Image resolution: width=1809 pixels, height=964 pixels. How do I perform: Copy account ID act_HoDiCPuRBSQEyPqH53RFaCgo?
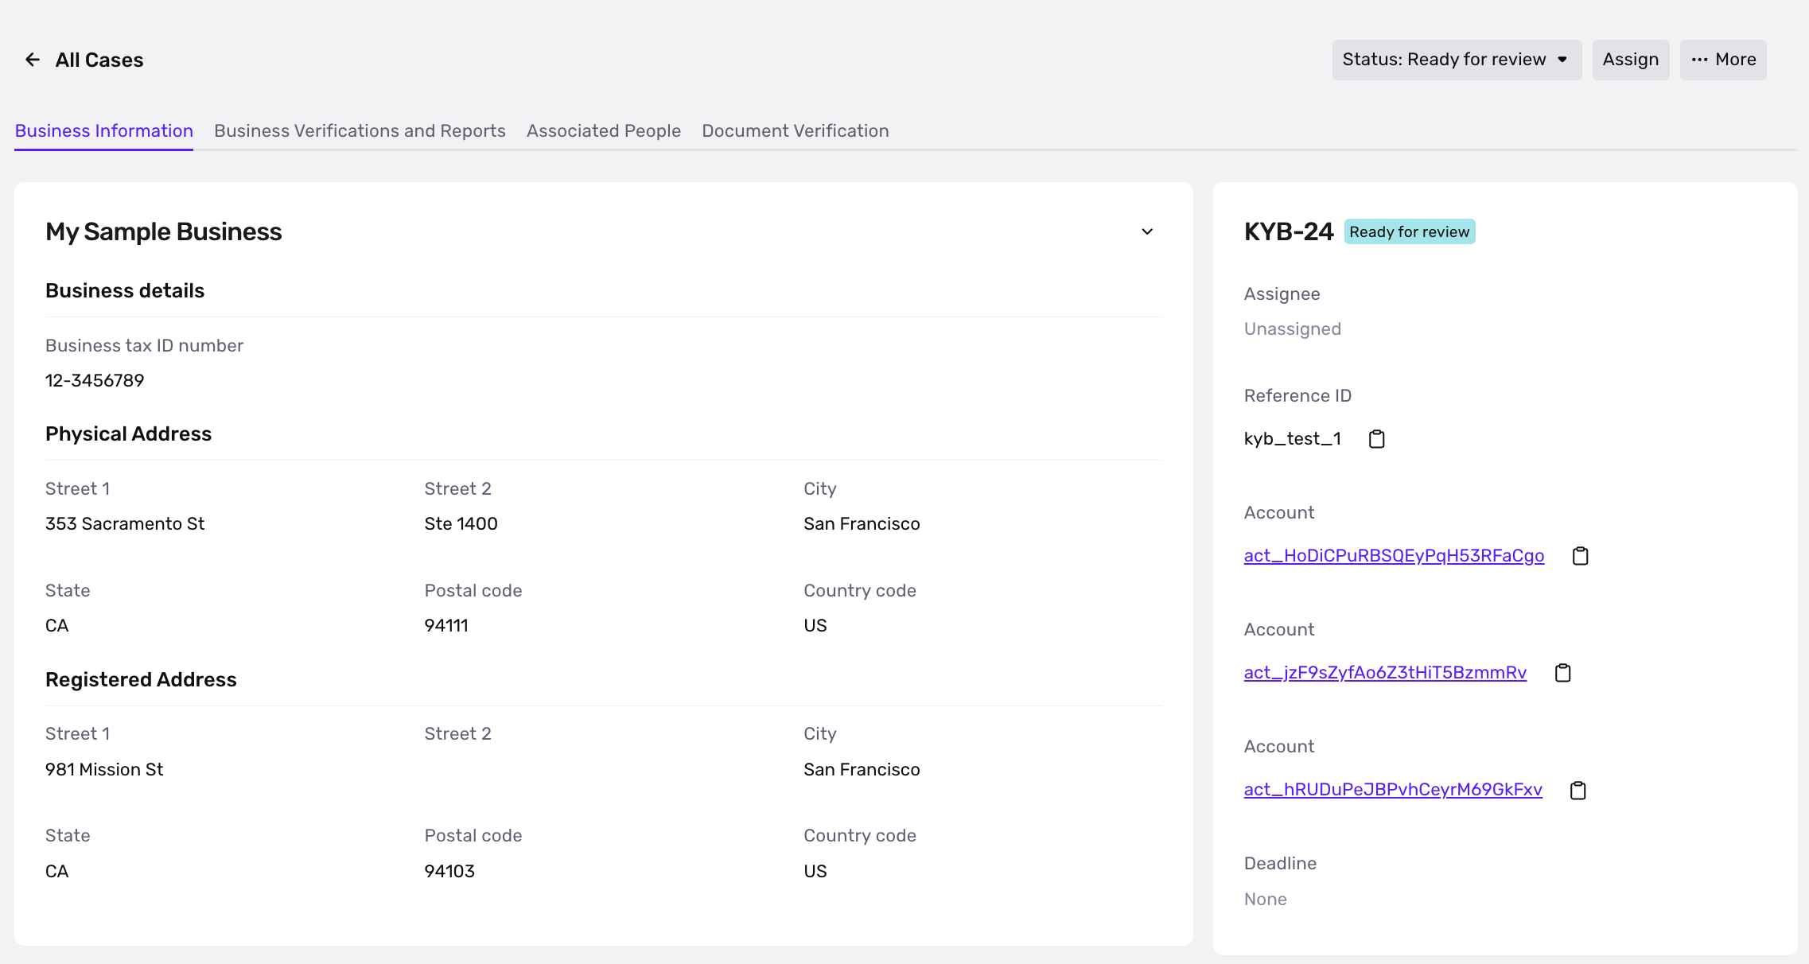pos(1580,556)
